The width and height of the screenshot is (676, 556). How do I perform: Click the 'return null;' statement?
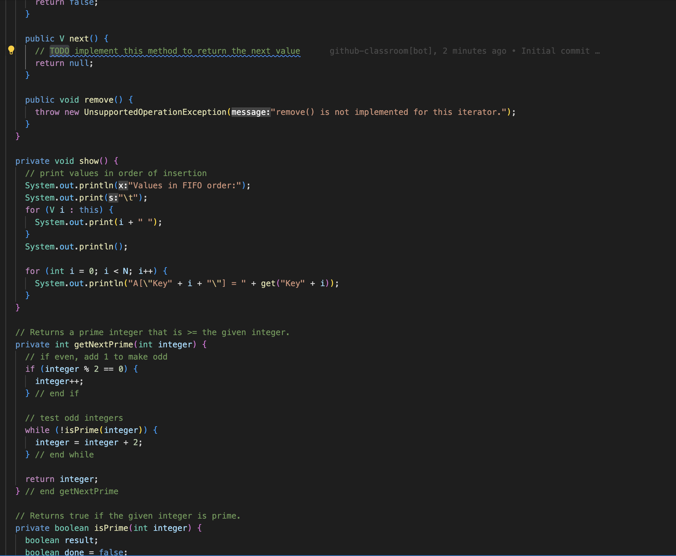coord(64,63)
